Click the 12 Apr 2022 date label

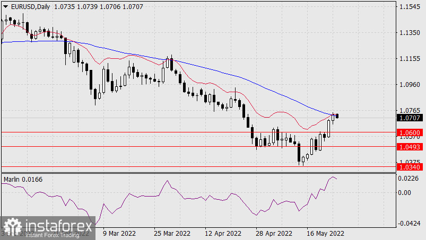(223, 233)
